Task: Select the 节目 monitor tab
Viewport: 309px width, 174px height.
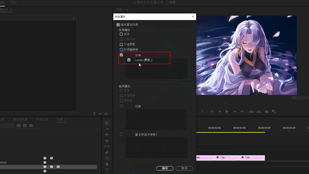Action: (120, 9)
